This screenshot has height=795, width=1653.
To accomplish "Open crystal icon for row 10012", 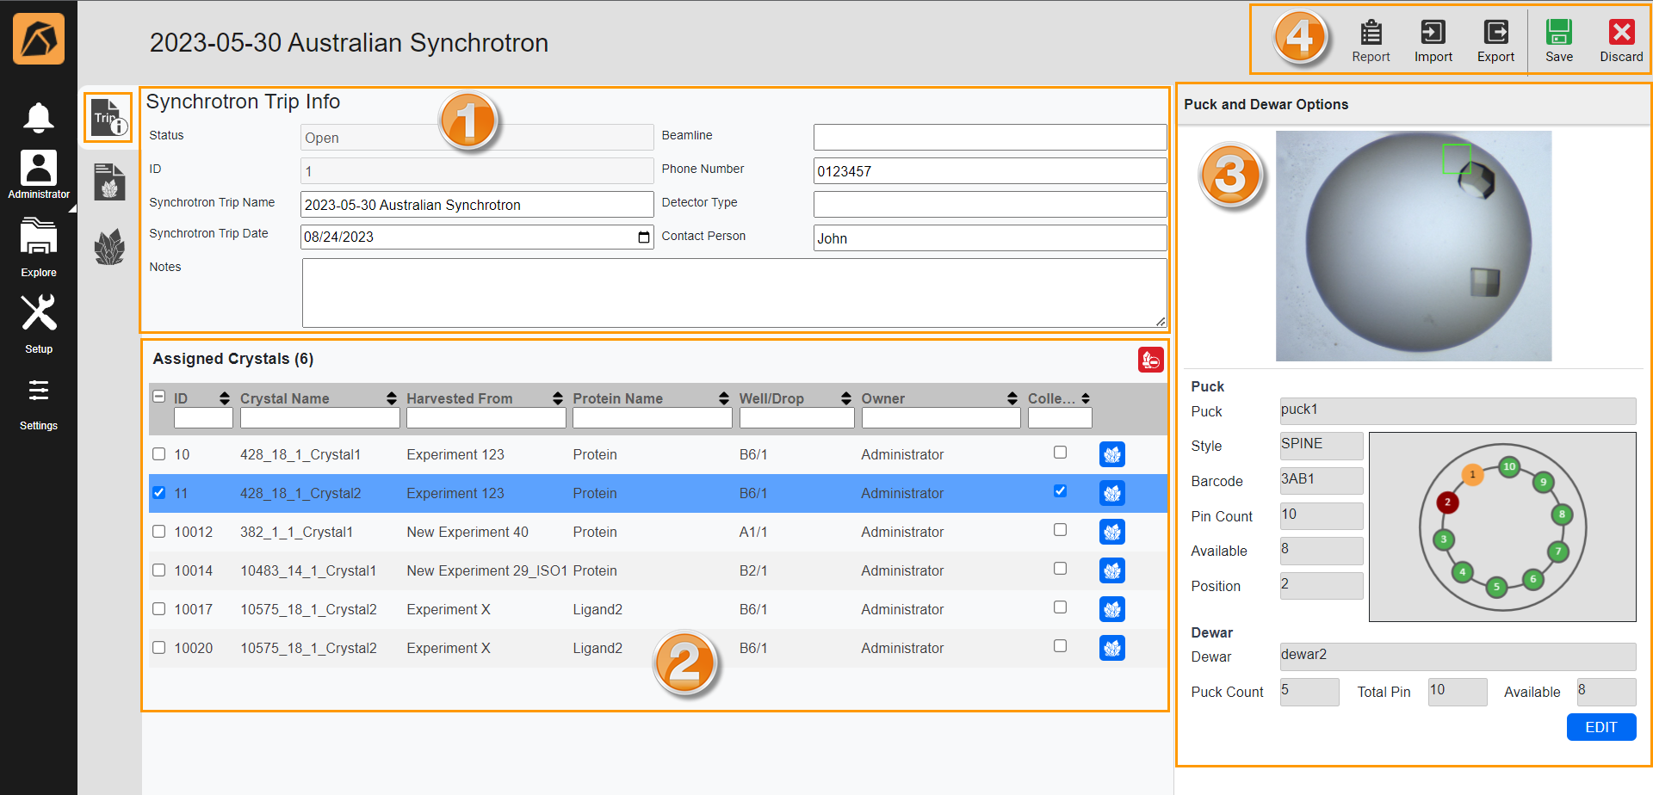I will click(x=1111, y=532).
